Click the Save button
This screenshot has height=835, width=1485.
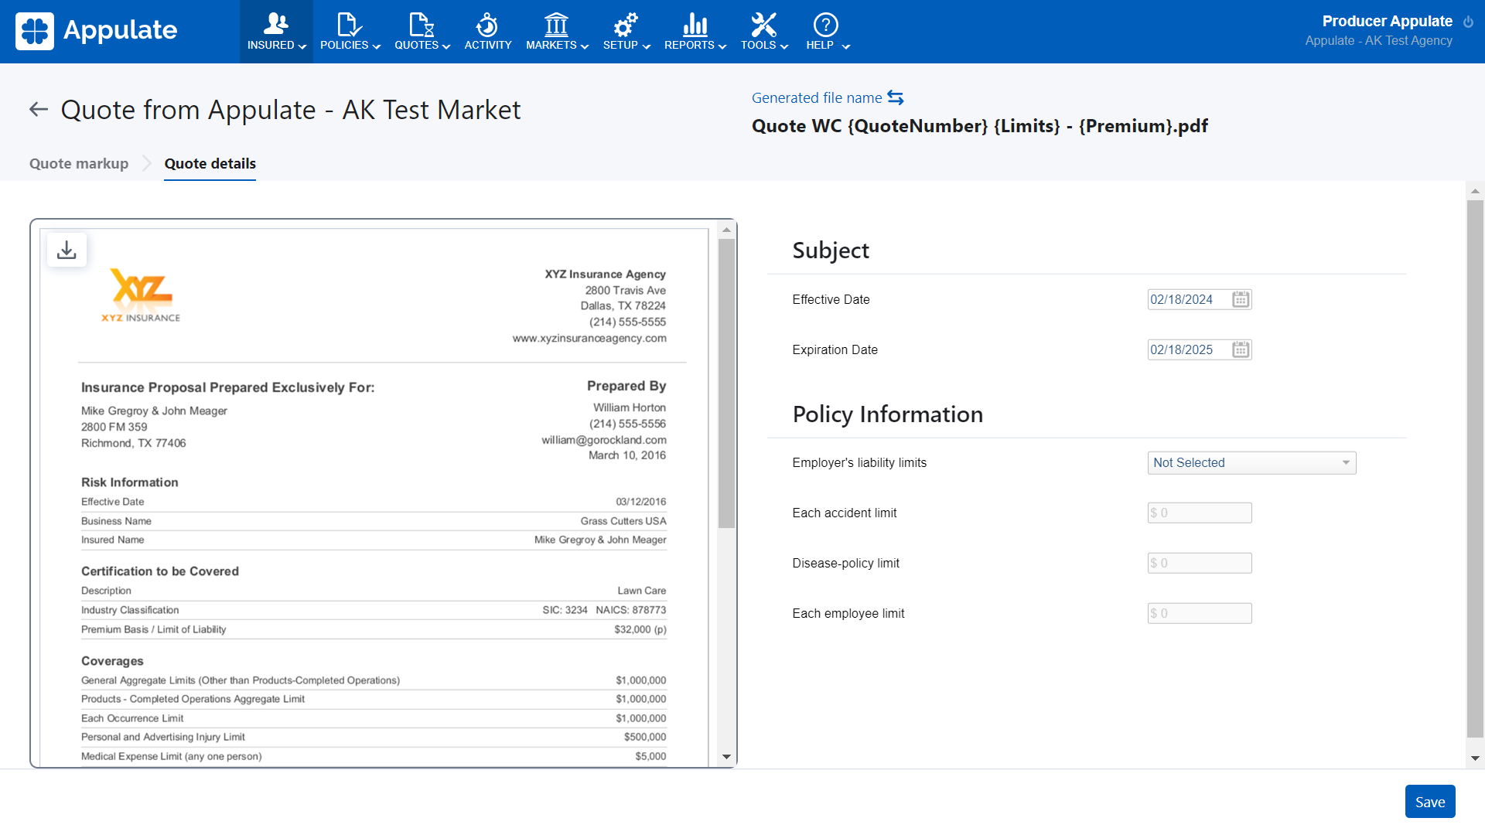click(x=1429, y=802)
